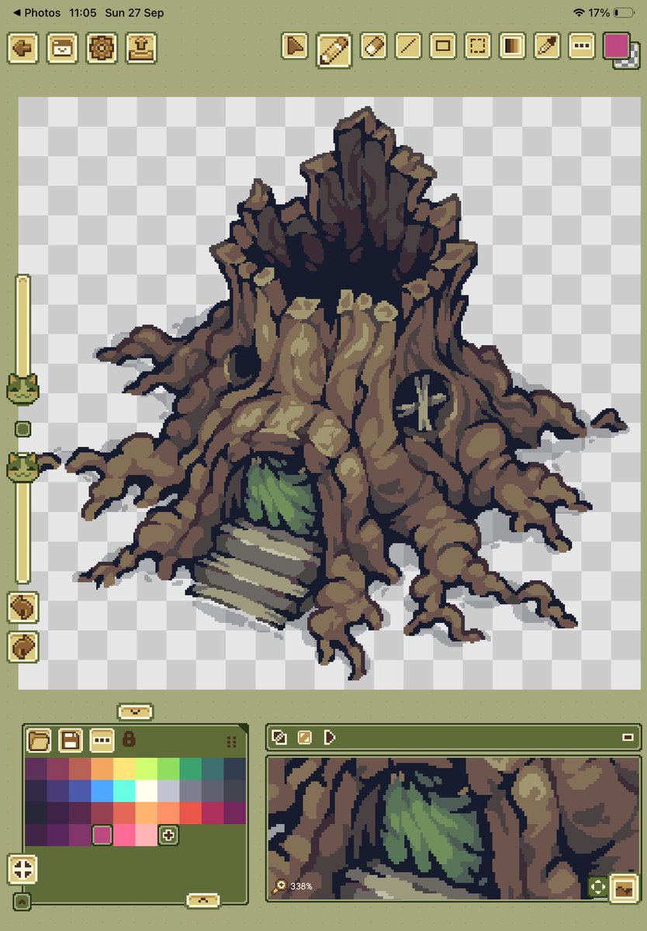This screenshot has height=931, width=647.
Task: Click the second square icon in preview header
Action: click(x=305, y=737)
